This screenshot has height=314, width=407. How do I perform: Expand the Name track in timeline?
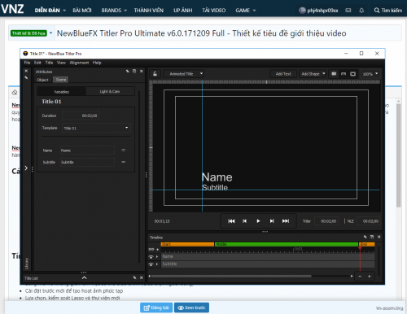coord(157,256)
